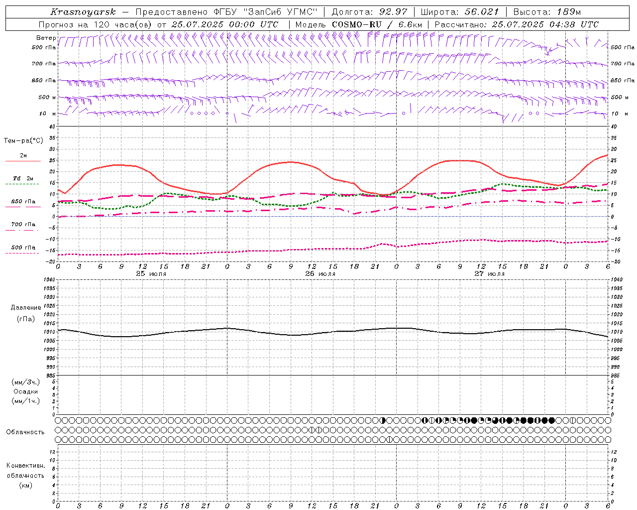Click the Ветер wind panel label

[x=46, y=38]
